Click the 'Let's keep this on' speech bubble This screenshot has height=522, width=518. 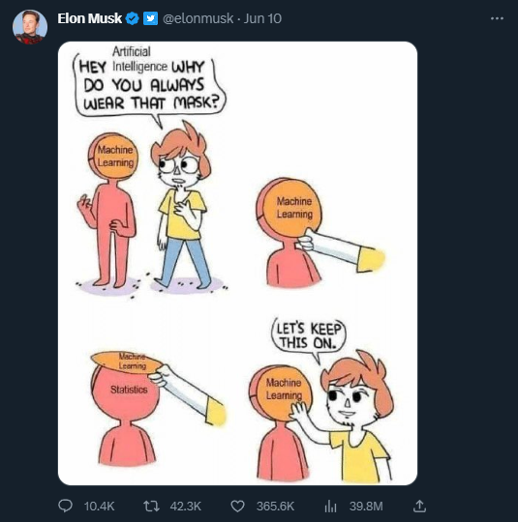[x=309, y=336]
